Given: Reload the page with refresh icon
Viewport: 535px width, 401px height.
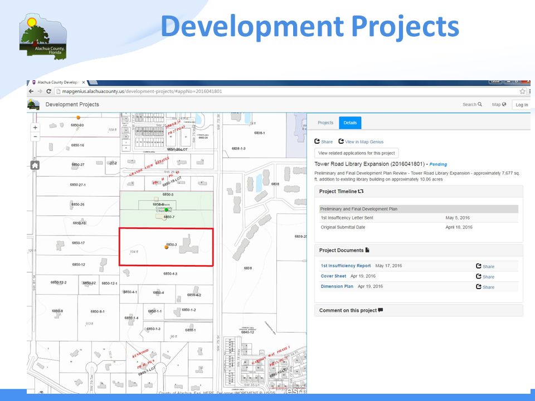Looking at the screenshot, I should pos(49,91).
